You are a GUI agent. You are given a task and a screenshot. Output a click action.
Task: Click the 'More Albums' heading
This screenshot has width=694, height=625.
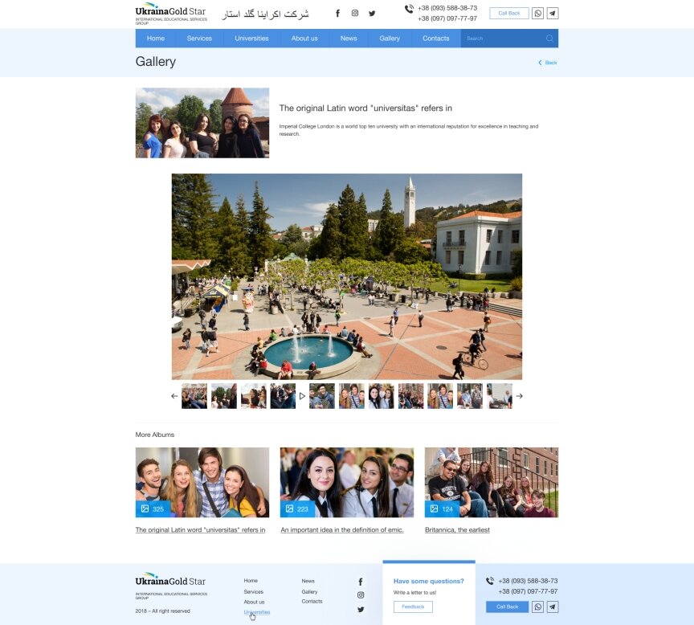pyautogui.click(x=155, y=435)
